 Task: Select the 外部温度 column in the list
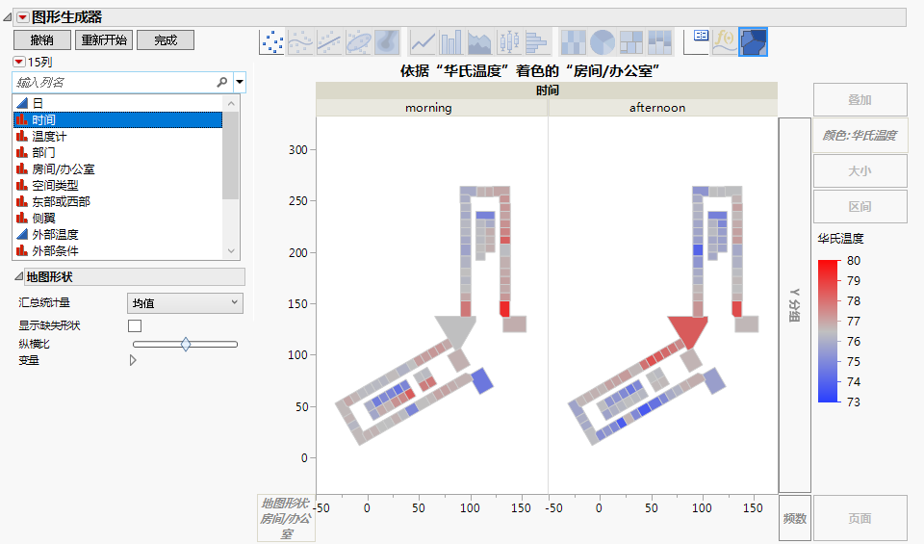coord(117,235)
